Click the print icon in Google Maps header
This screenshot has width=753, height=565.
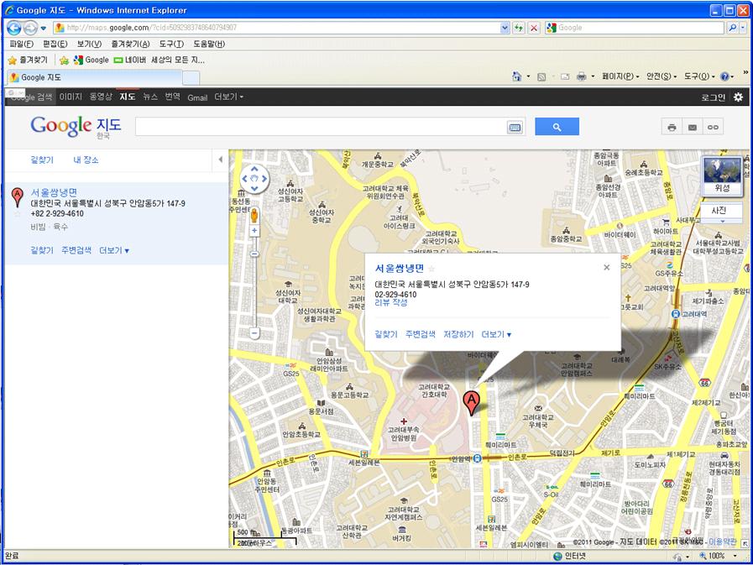pyautogui.click(x=672, y=128)
